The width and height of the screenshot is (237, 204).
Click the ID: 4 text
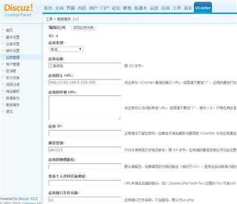click(x=53, y=36)
